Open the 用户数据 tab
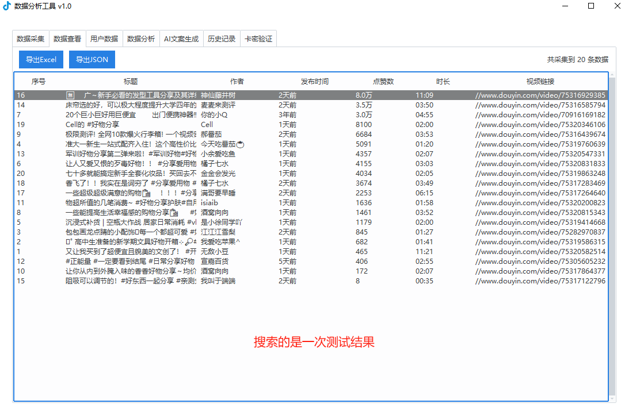Screen dimensions: 621x411 tap(104, 39)
